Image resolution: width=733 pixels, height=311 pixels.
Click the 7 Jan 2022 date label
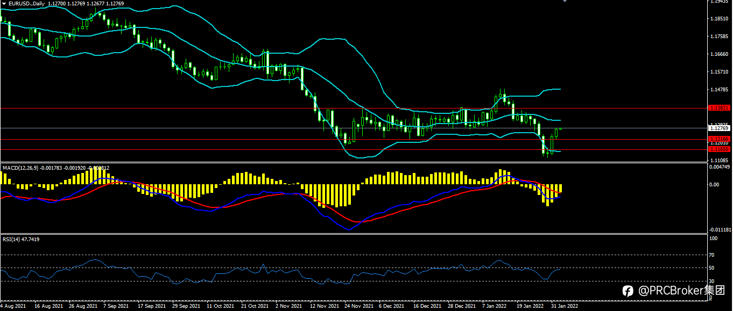(495, 306)
